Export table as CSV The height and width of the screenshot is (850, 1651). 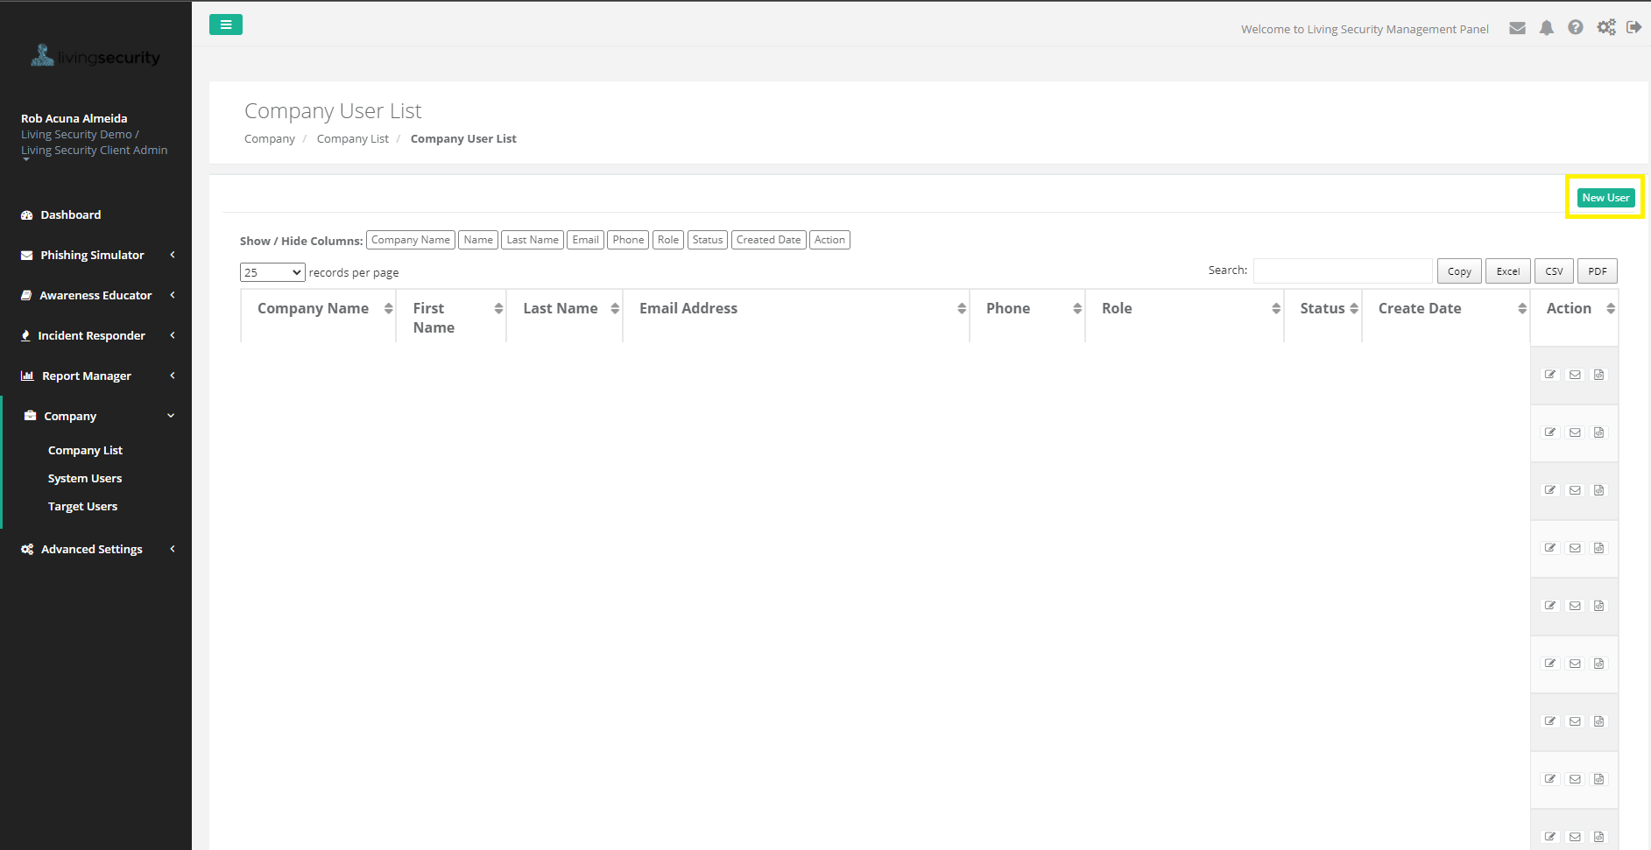click(x=1554, y=271)
